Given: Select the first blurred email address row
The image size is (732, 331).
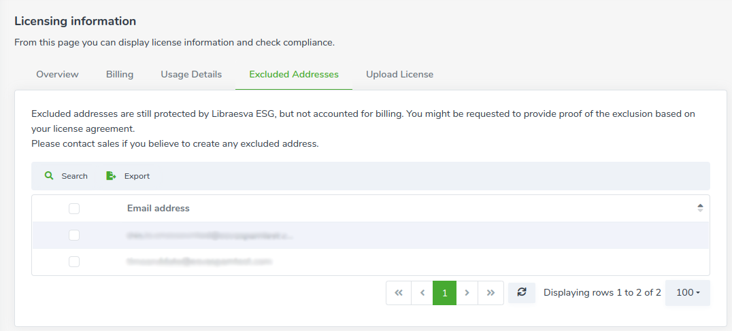Looking at the screenshot, I should tap(371, 235).
